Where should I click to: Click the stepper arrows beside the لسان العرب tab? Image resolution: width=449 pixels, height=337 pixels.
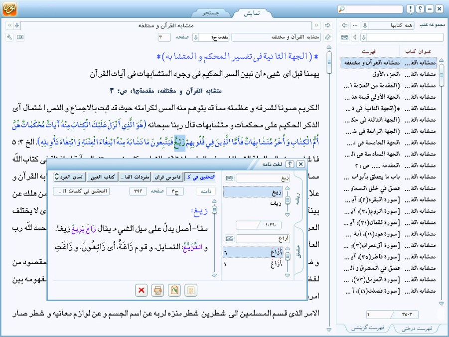click(56, 176)
